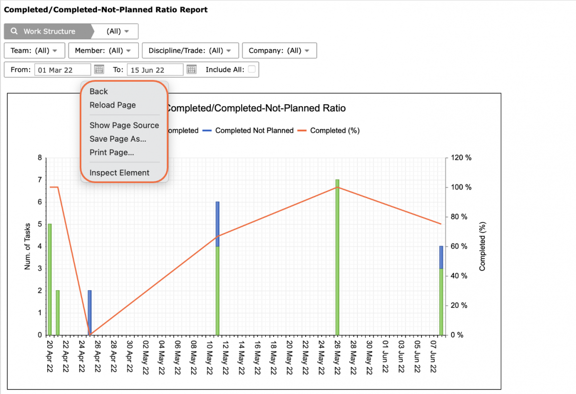Choose Show Page Source menu entry
The width and height of the screenshot is (576, 394).
click(124, 125)
